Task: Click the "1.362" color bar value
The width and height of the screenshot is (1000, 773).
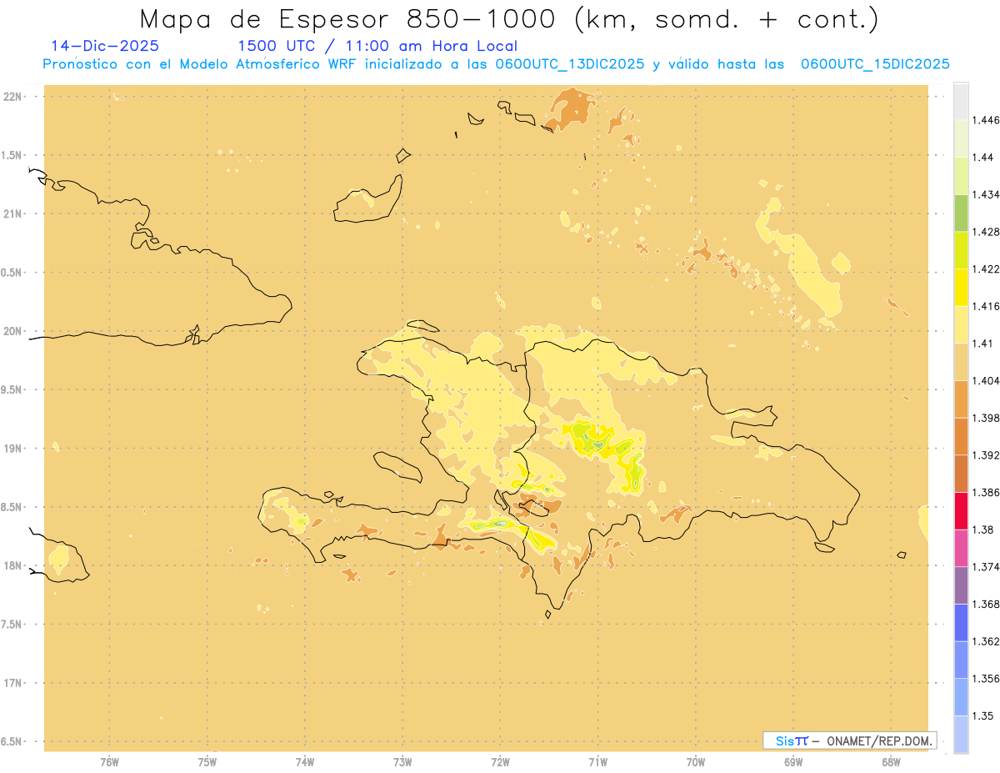Action: click(986, 641)
